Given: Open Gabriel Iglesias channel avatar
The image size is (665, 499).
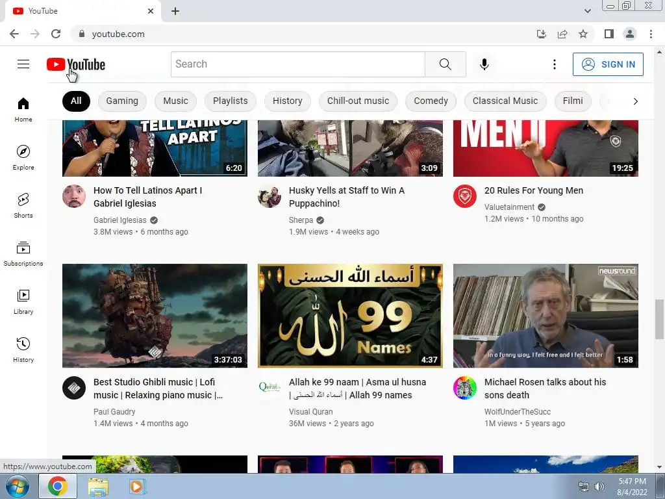Looking at the screenshot, I should tap(74, 196).
